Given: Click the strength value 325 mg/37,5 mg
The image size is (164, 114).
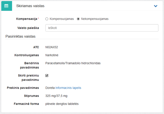Looking at the screenshot, I should (x=56, y=96).
